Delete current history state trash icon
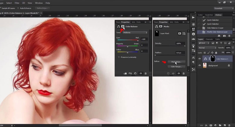Image resolution: width=235 pixels, height=127 pixels. point(229,36)
